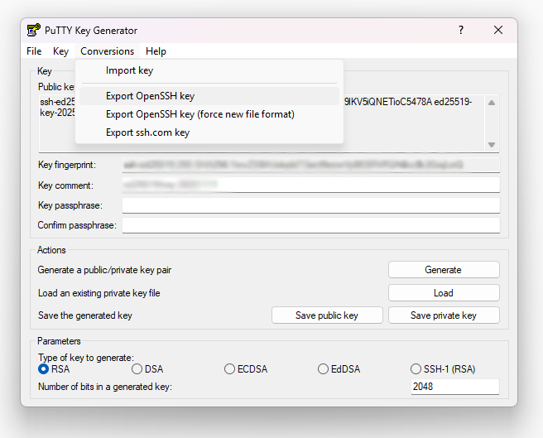Select the DSA key type option
543x438 pixels.
[x=137, y=369]
